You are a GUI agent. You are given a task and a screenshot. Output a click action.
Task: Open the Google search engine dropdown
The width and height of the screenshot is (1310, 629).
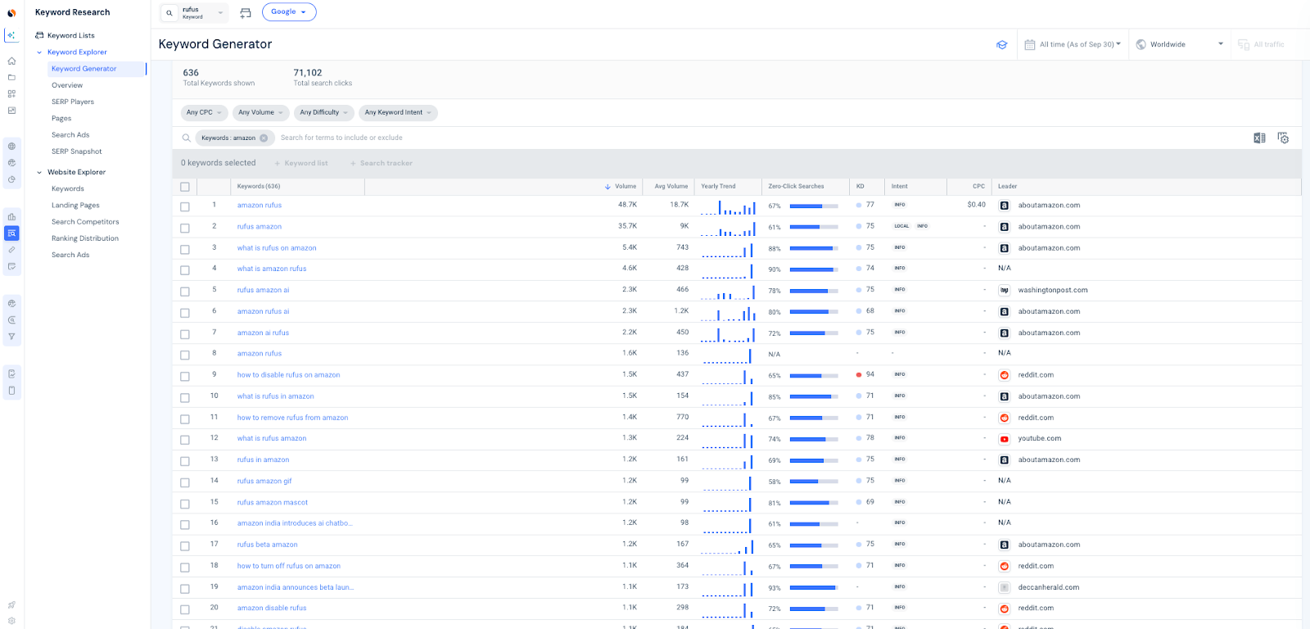click(x=289, y=11)
